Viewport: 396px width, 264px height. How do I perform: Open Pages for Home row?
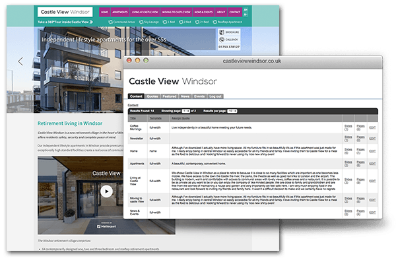360,151
